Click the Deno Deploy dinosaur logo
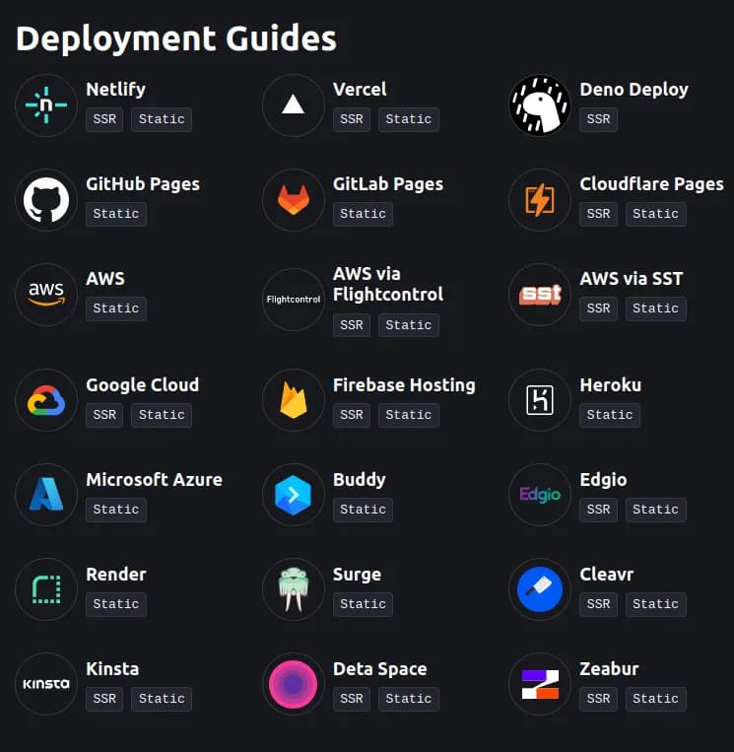 (539, 105)
